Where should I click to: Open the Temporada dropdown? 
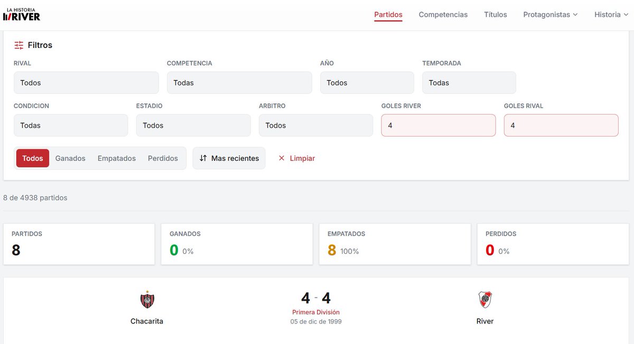click(x=469, y=83)
